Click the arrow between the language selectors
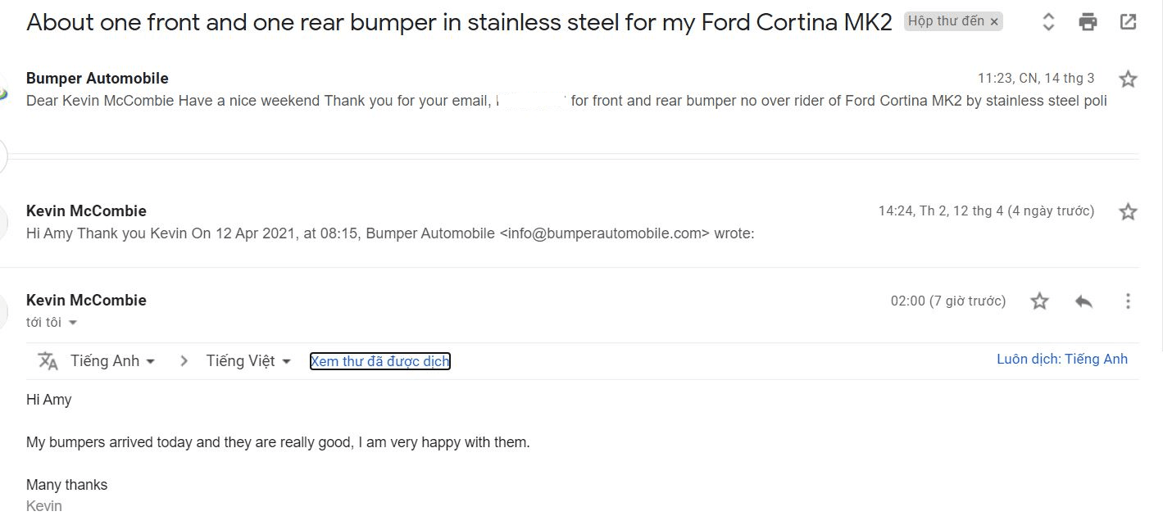The width and height of the screenshot is (1163, 525). point(184,361)
